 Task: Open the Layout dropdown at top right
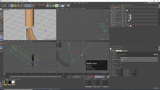152,3
